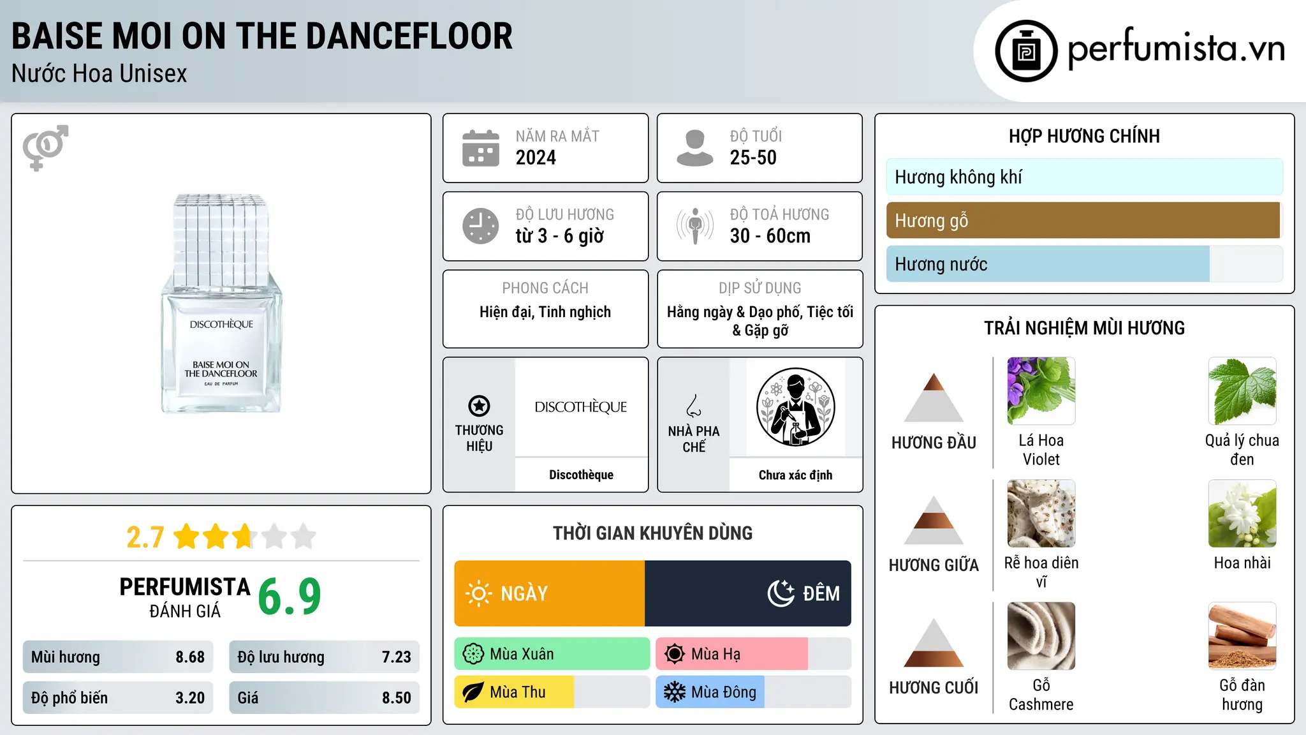Open the Rễ hoa diên vĩ note image
The height and width of the screenshot is (735, 1306).
click(1041, 514)
